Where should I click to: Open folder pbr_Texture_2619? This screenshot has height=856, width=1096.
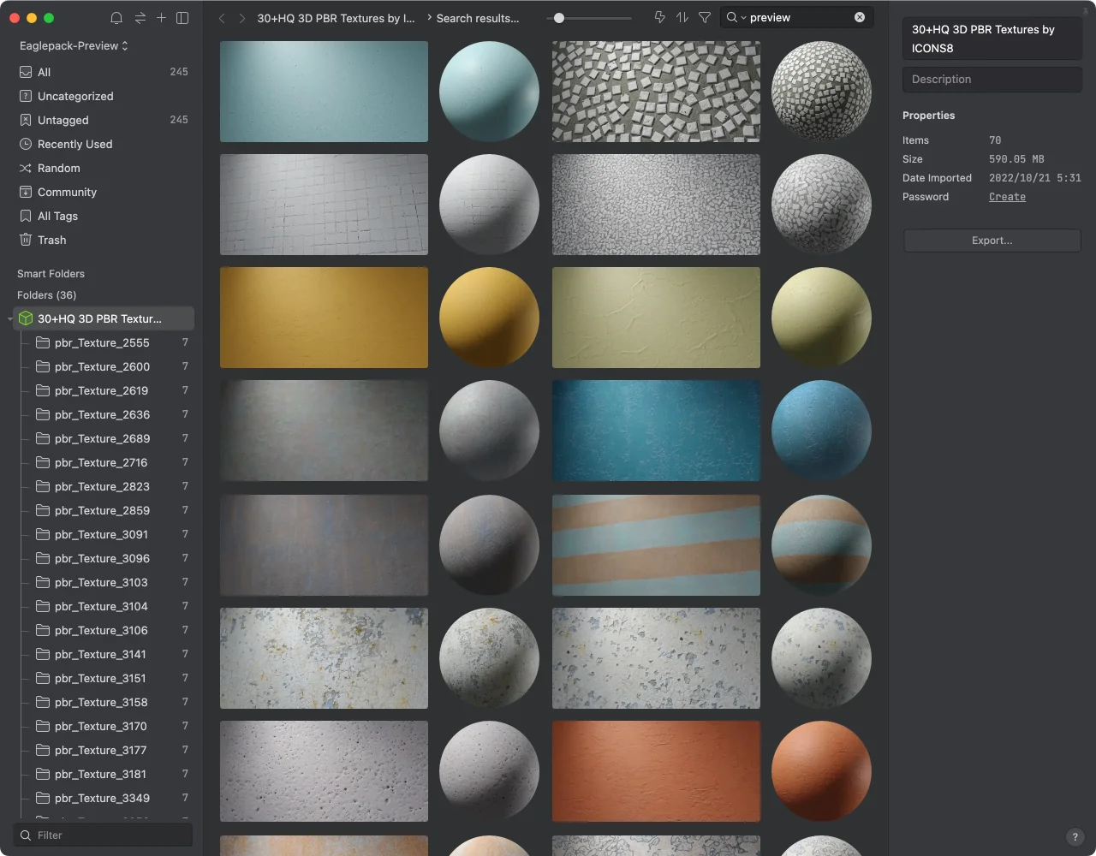tap(104, 390)
